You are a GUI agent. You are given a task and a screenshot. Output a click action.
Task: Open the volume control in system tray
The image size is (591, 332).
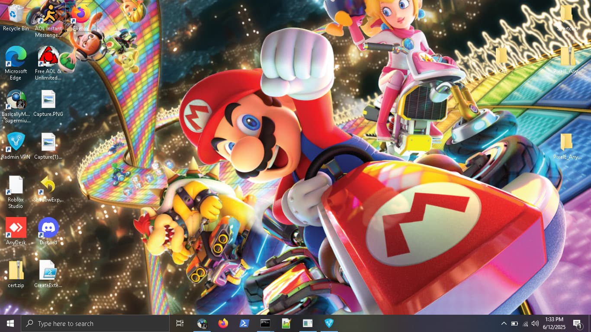536,323
